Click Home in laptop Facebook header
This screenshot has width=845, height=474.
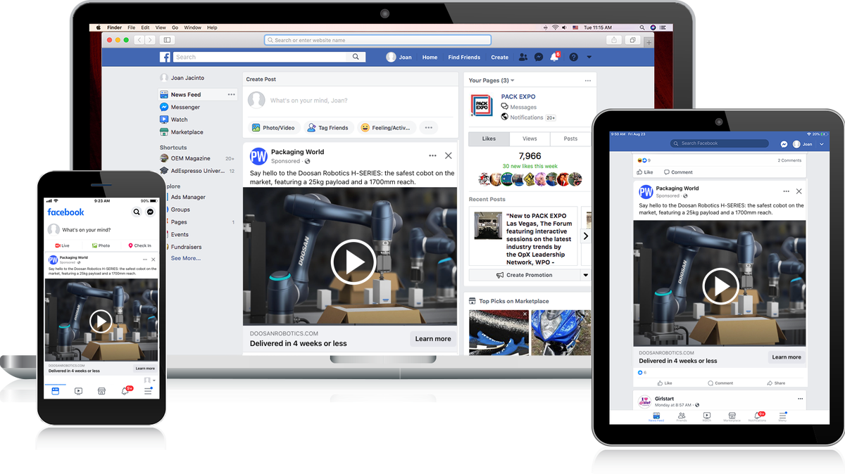[x=430, y=57]
